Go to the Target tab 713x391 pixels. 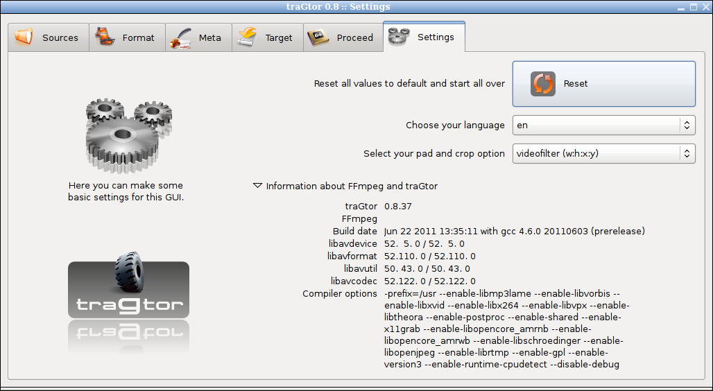[268, 37]
